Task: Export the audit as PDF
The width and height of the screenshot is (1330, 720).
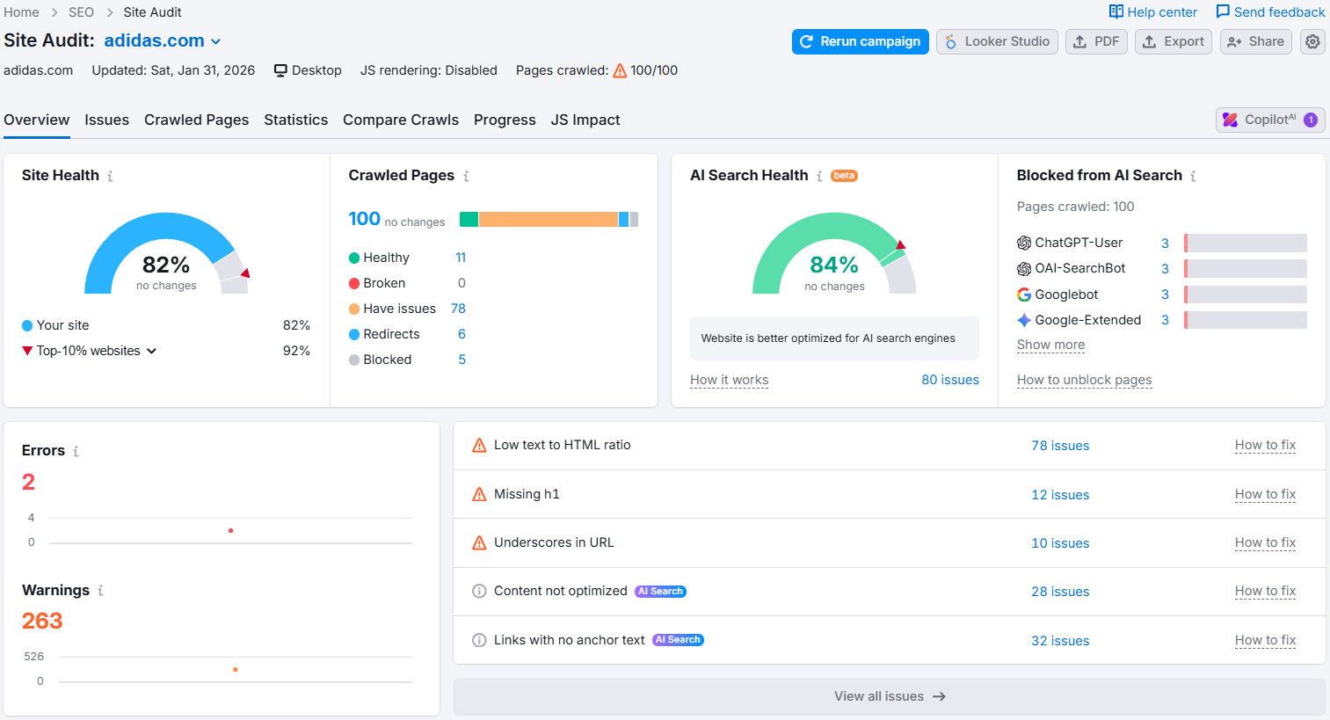Action: pos(1096,41)
